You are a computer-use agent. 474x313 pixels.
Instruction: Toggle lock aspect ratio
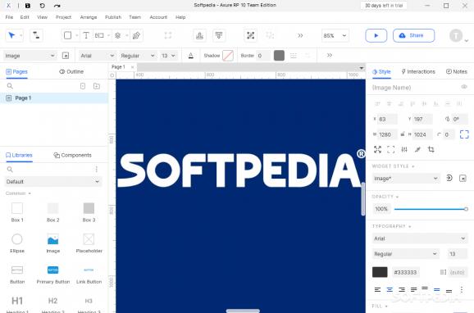click(403, 134)
